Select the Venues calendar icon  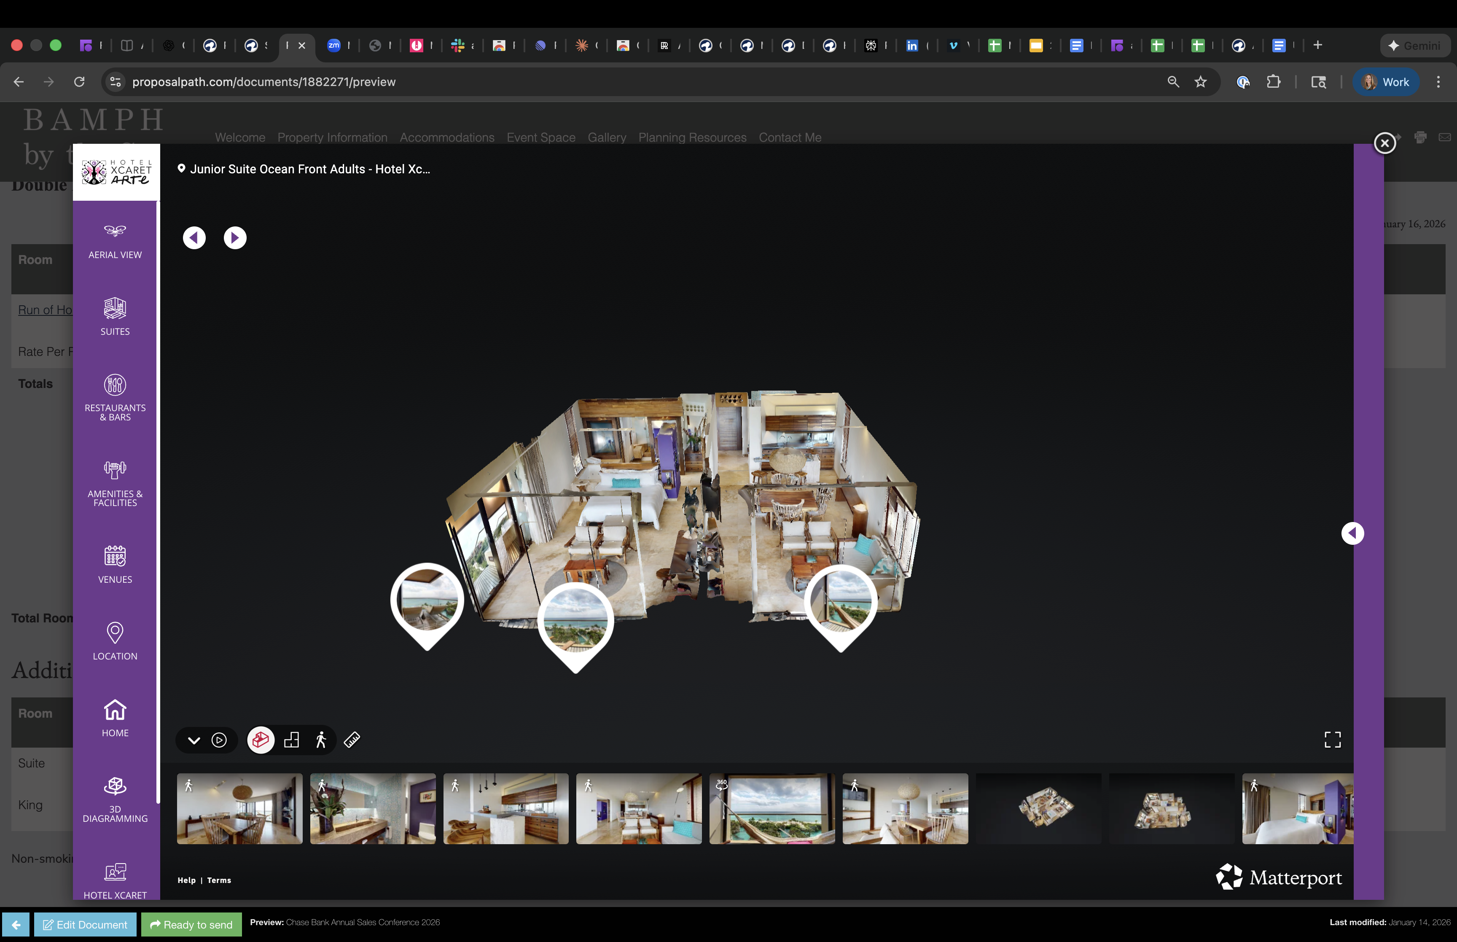click(x=115, y=563)
